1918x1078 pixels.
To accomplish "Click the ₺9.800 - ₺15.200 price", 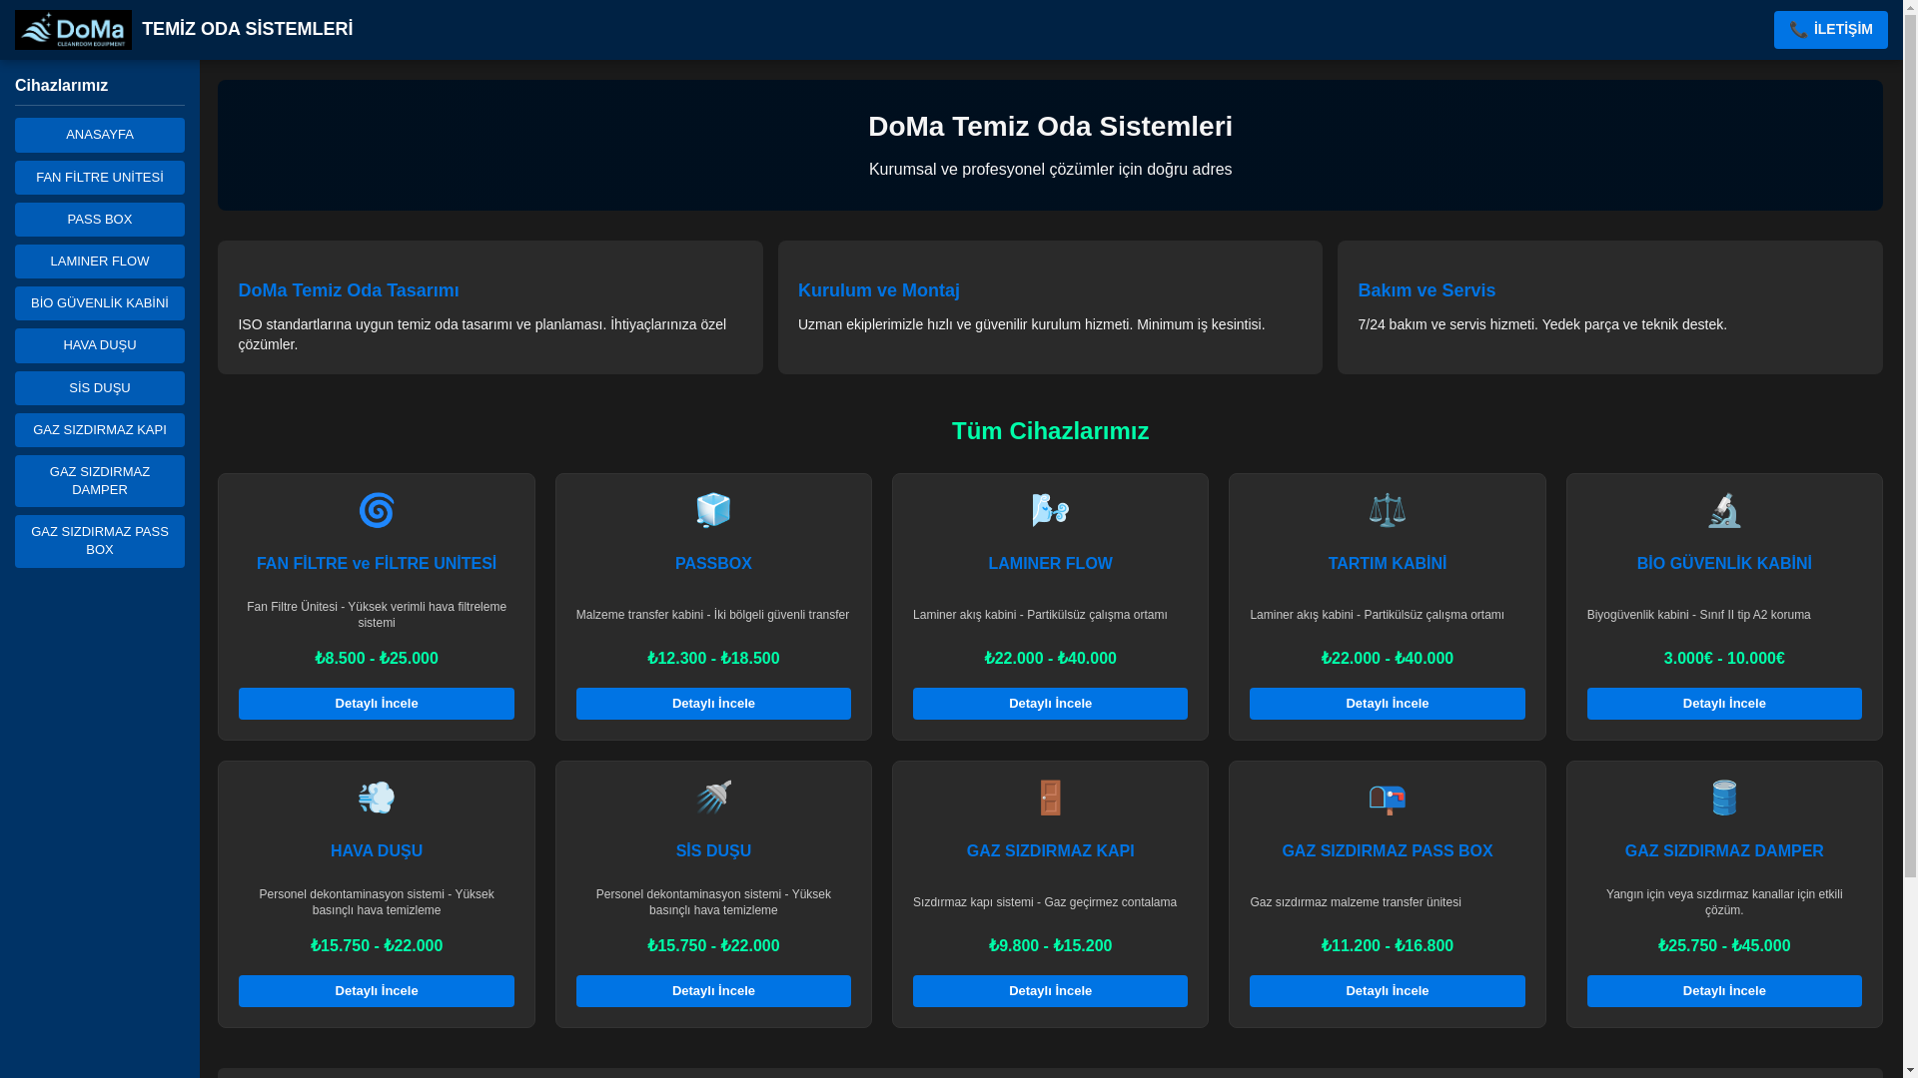I will 1050,946.
